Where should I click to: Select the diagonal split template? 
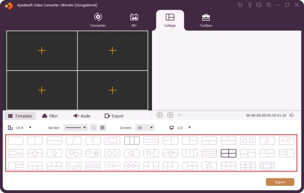coord(73,140)
